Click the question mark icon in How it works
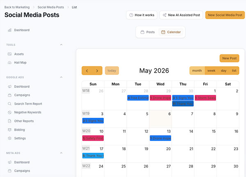Screen dimensions: 246x177 click(x=131, y=15)
